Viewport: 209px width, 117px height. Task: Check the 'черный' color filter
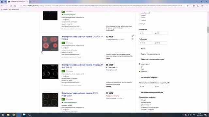pyautogui.click(x=140, y=20)
